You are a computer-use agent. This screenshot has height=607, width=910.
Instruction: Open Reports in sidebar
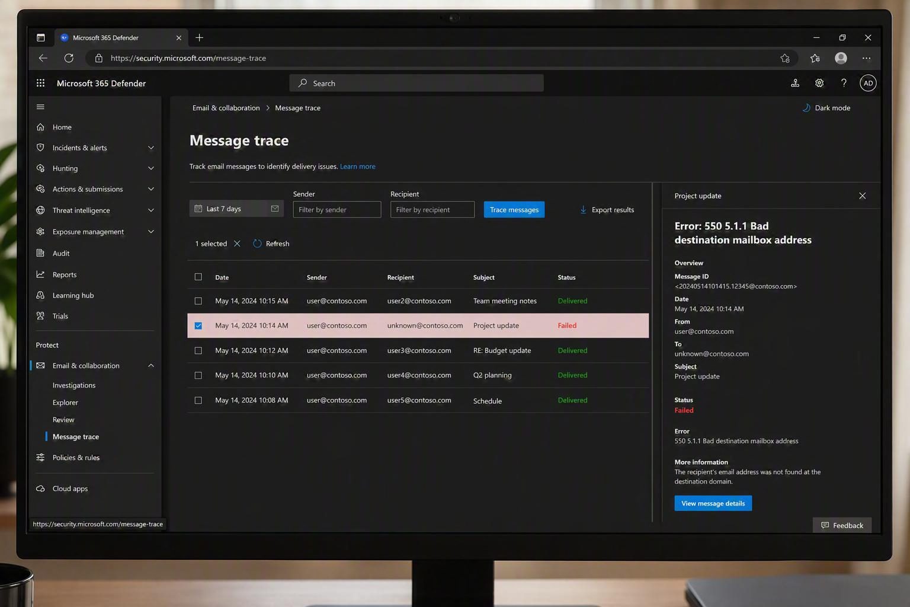pos(64,274)
